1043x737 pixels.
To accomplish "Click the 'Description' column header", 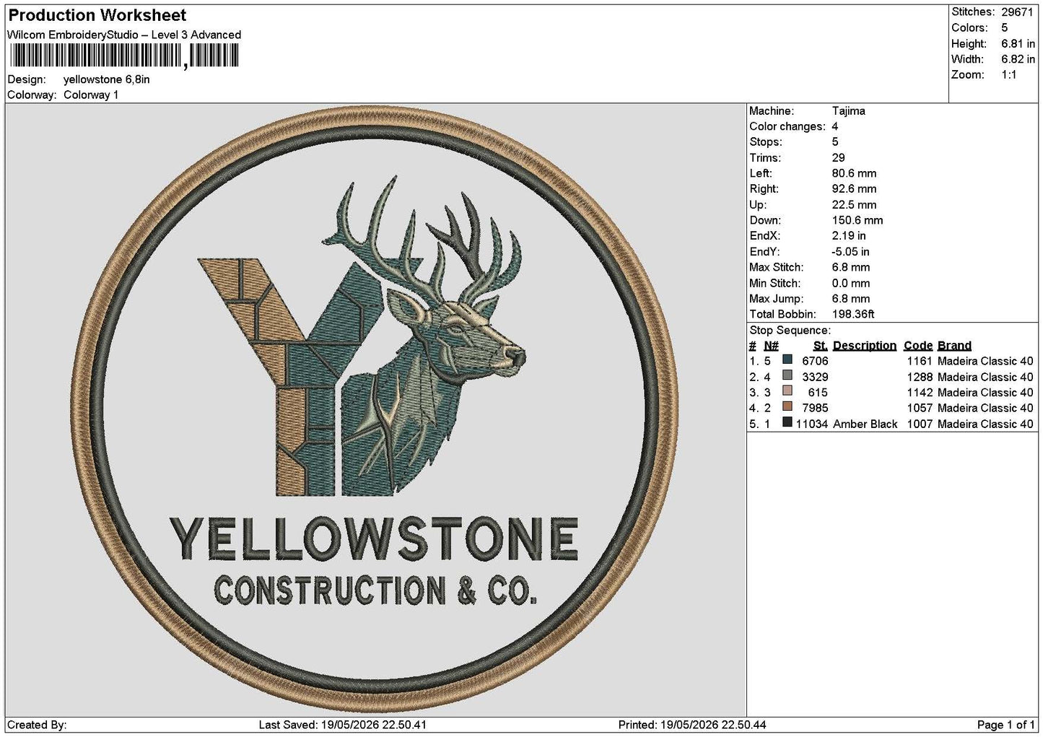I will [864, 346].
